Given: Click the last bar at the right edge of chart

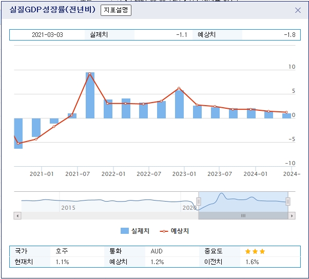Looking at the screenshot, I should [286, 116].
